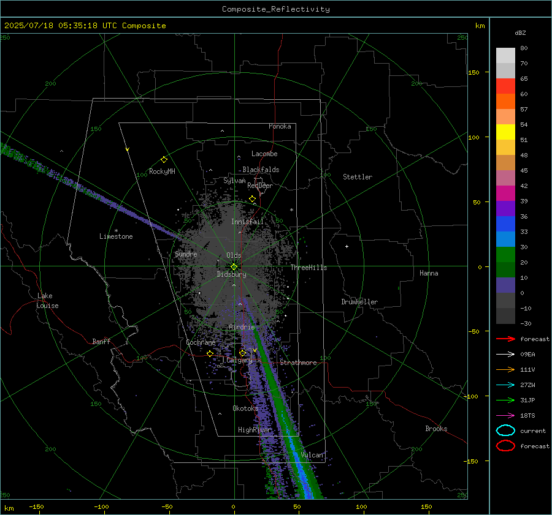
Task: Click the yellow diamond marker below Cochrane
Action: coord(210,353)
